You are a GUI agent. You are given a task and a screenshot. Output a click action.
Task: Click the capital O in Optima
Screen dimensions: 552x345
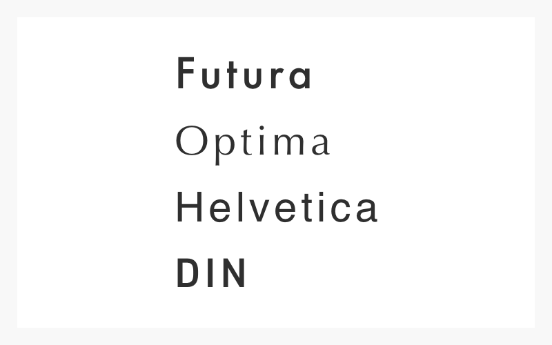(189, 141)
